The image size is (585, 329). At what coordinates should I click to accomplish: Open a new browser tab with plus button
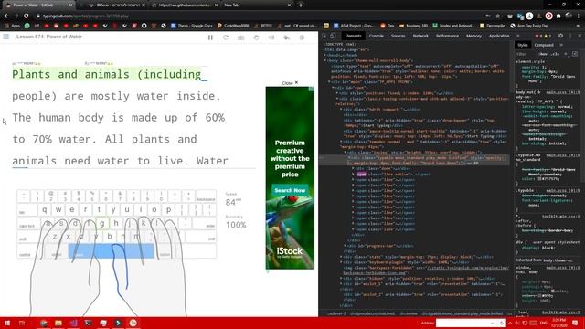pyautogui.click(x=301, y=5)
